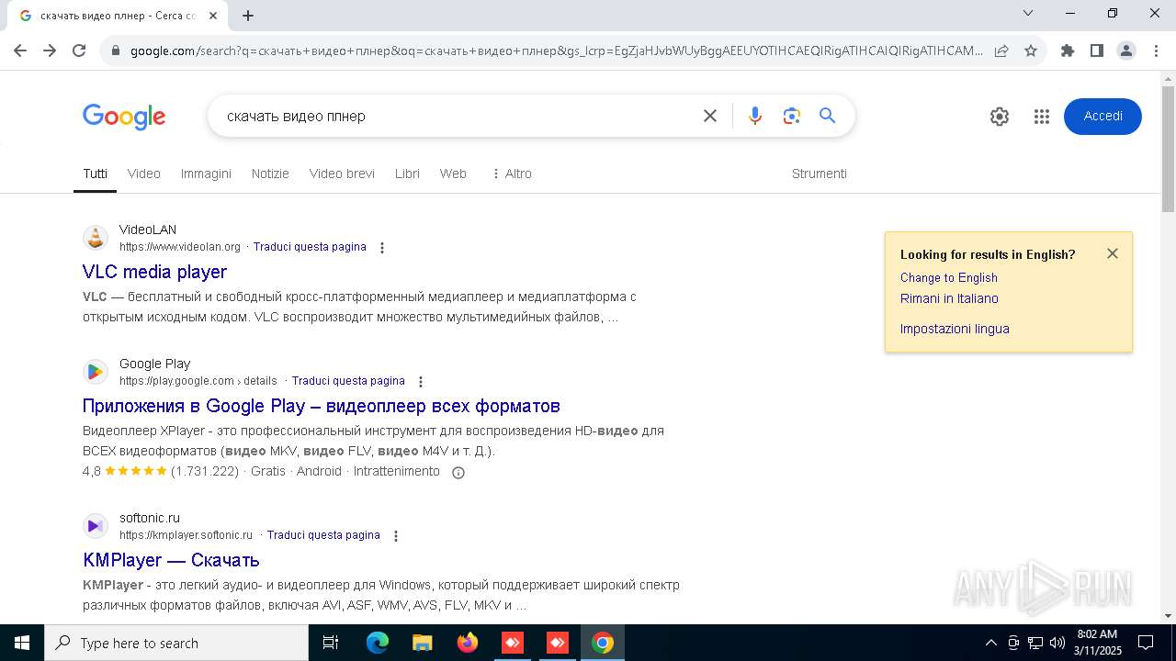Viewport: 1176px width, 661px height.
Task: Close the current Google search tab
Action: pos(213,16)
